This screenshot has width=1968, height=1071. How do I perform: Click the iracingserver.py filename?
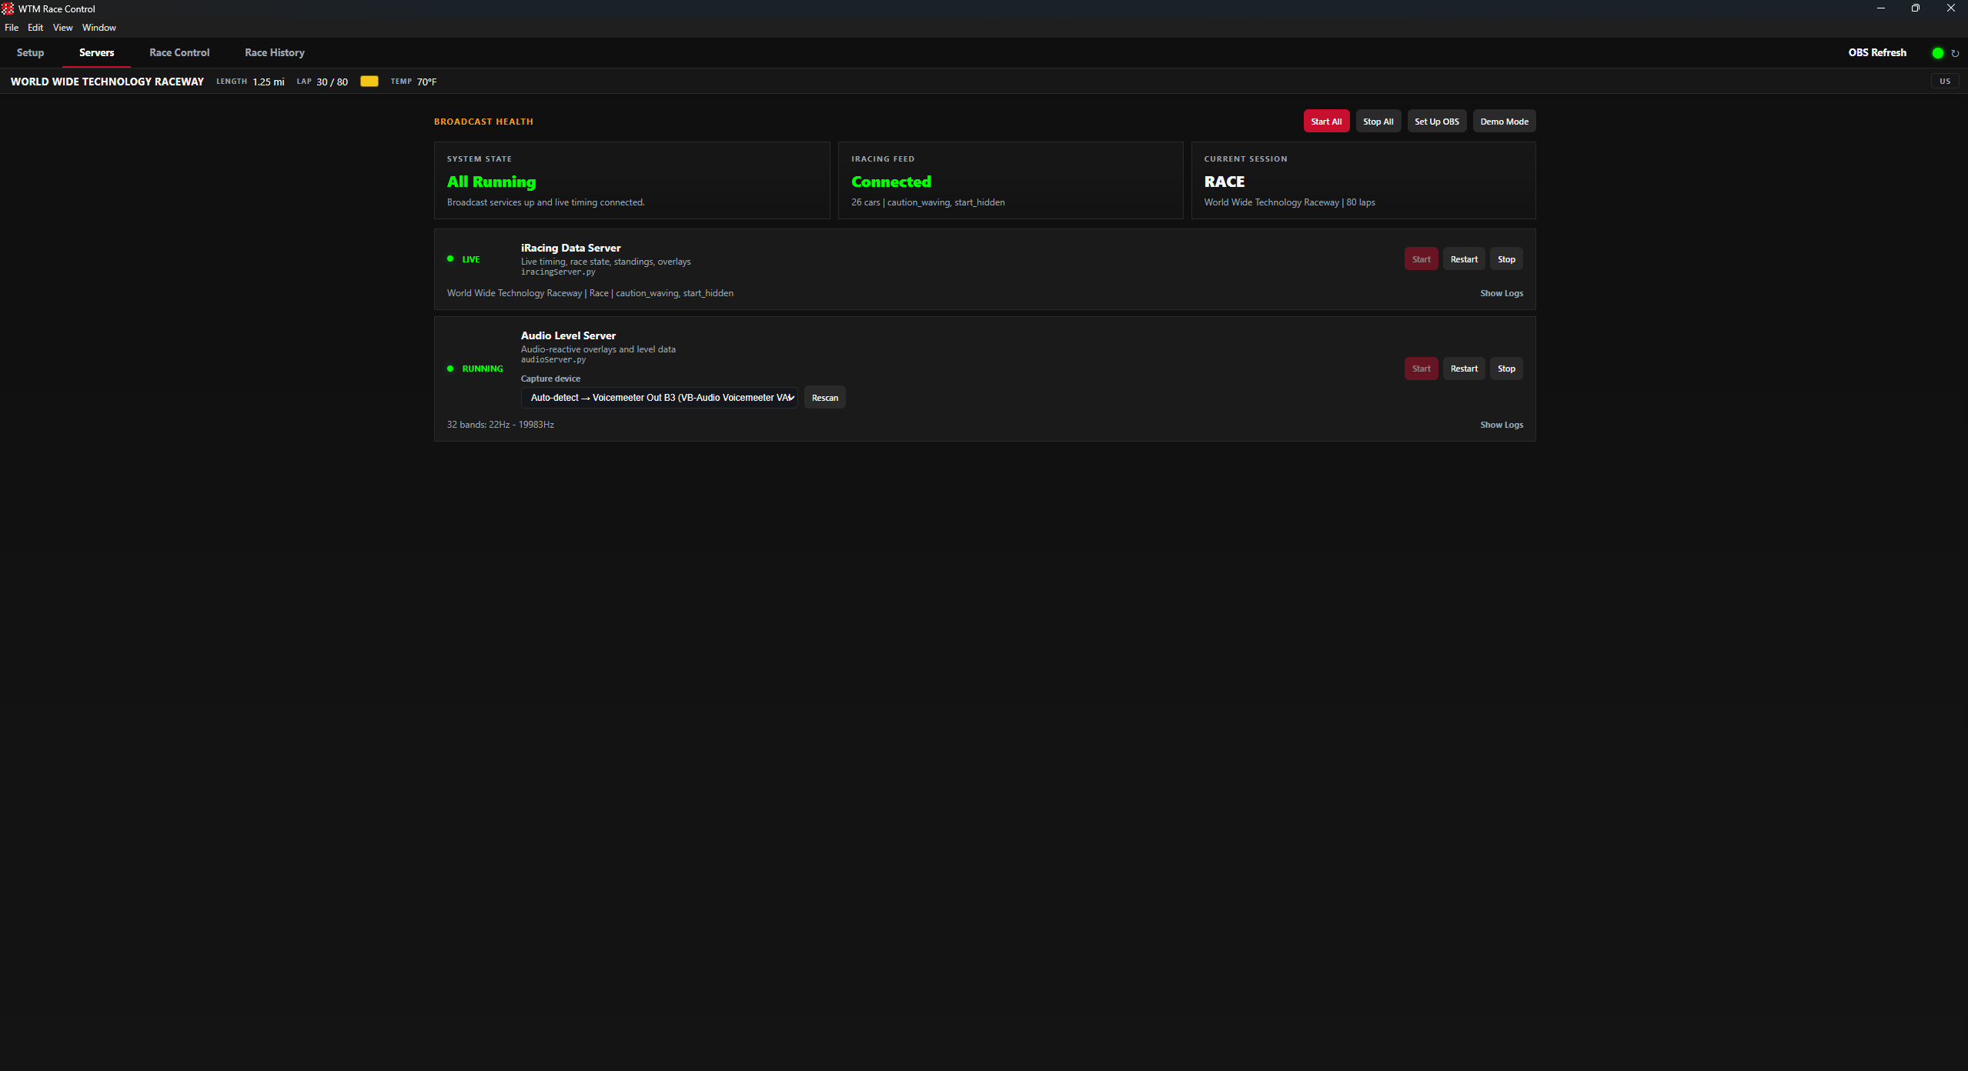558,272
